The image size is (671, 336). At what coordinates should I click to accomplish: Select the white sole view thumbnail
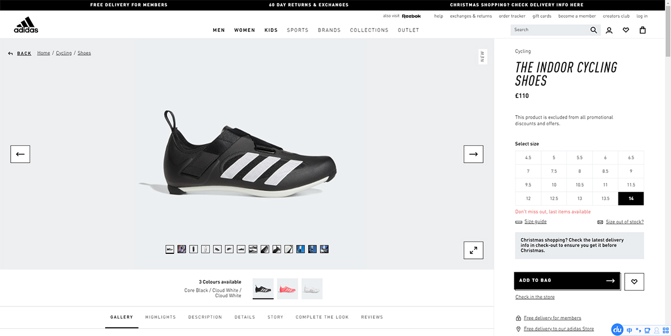coord(205,249)
